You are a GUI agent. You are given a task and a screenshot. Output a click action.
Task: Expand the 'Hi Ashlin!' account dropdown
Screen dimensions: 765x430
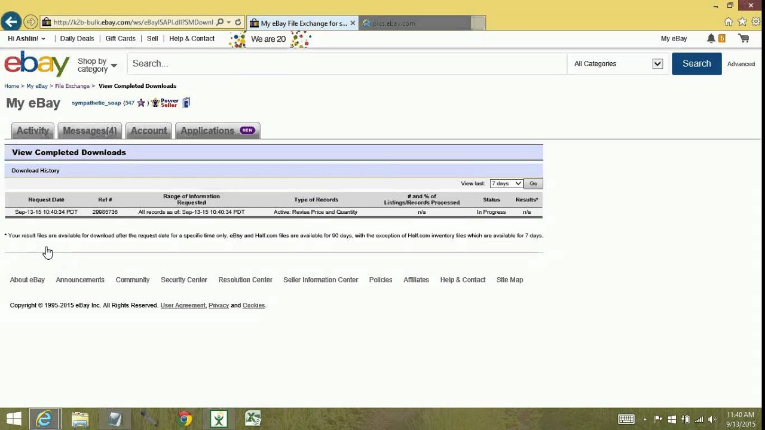(26, 38)
